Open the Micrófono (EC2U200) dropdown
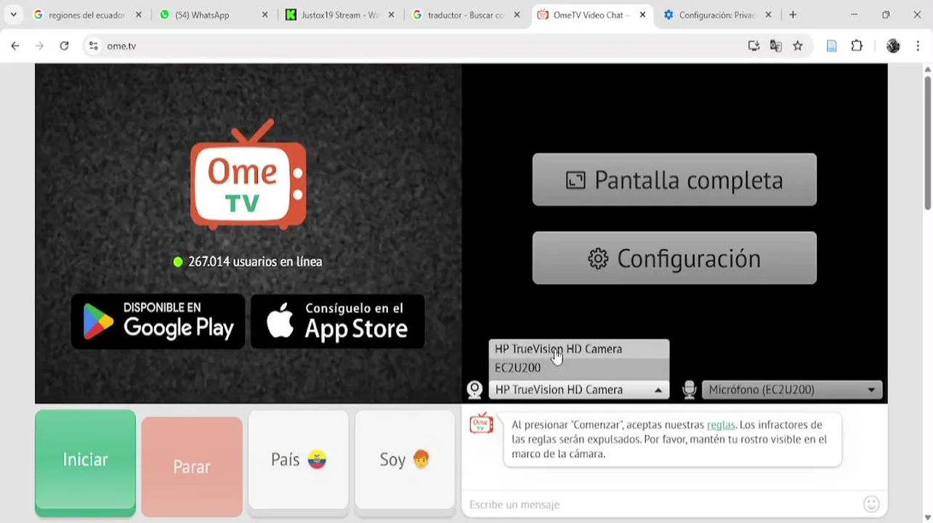 tap(792, 390)
